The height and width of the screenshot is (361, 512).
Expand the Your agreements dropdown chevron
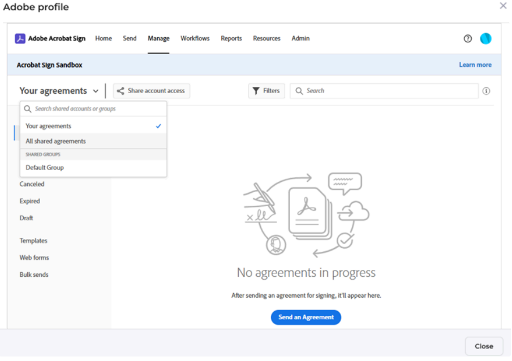click(96, 91)
